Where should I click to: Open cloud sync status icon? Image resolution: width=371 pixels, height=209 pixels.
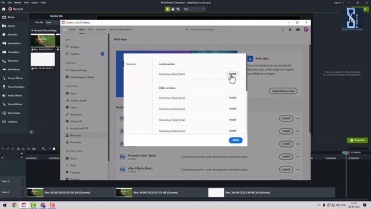point(297,30)
